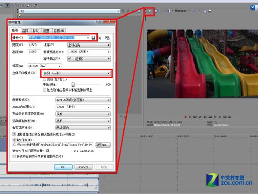The image size is (258, 194).
Task: Click the playground slide preview image
Action: coord(202,64)
